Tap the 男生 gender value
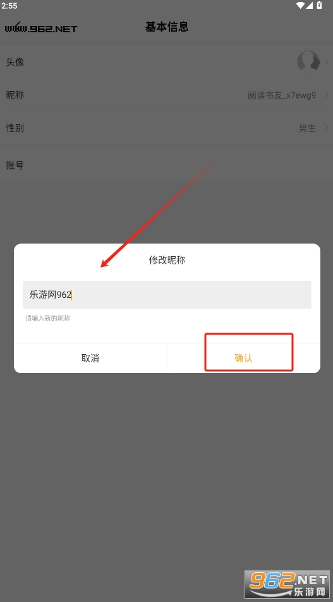The height and width of the screenshot is (602, 333). (307, 128)
